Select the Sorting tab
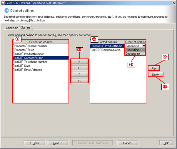Image resolution: width=177 pixels, height=149 pixels. coord(26,28)
